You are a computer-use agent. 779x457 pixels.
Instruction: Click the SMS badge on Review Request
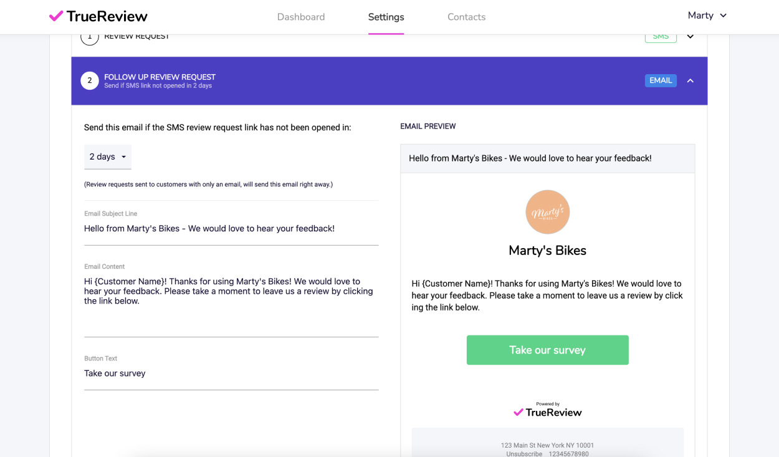(x=661, y=37)
